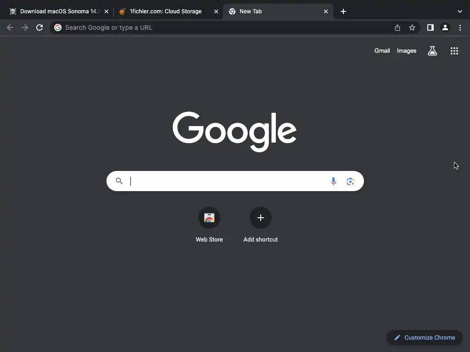Open the Chrome three-dot menu

coord(460,27)
